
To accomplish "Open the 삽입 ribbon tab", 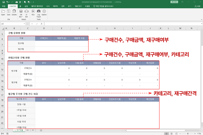I will click(x=26, y=6).
